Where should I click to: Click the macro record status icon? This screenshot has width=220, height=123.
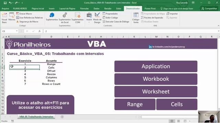[x=12, y=121]
